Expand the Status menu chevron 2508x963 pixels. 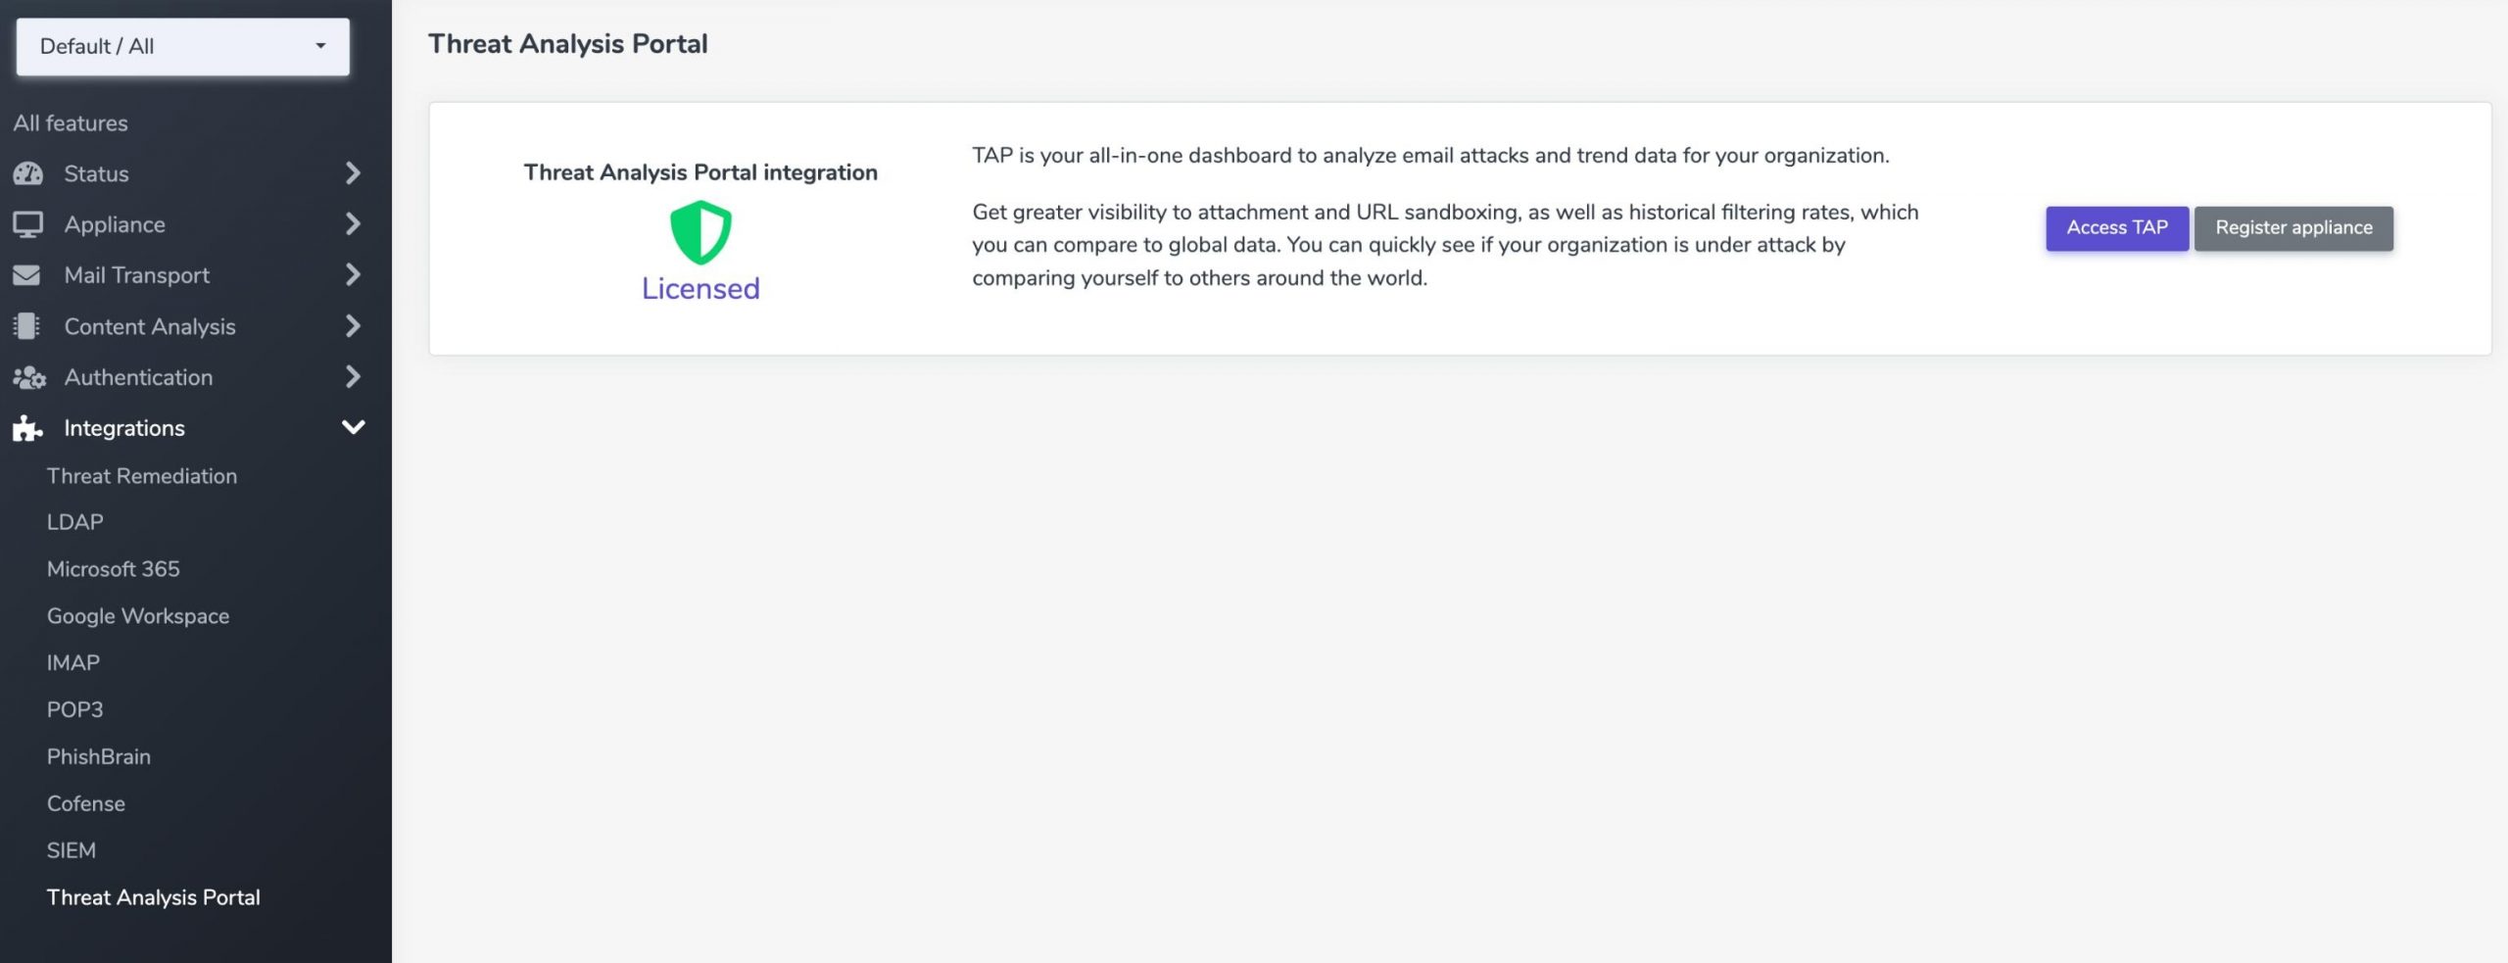pyautogui.click(x=353, y=173)
